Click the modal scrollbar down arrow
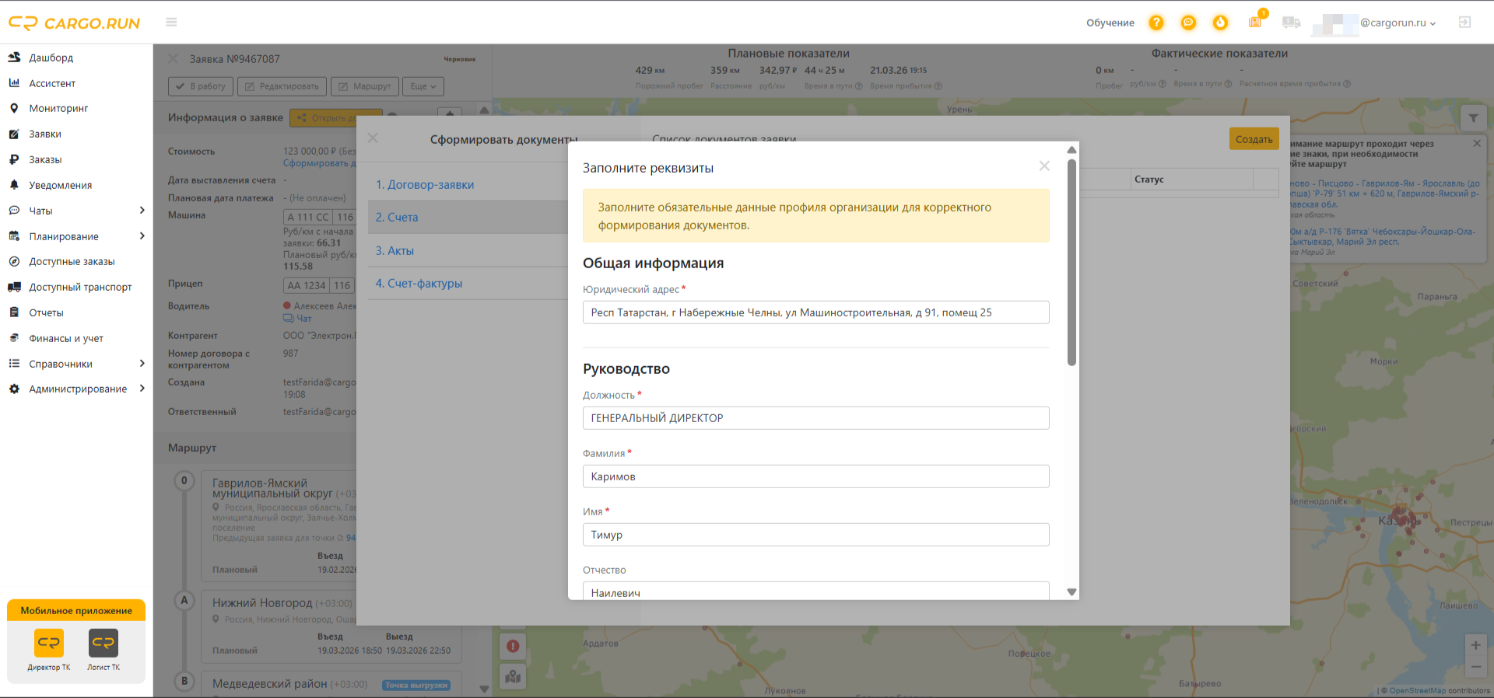This screenshot has width=1494, height=698. click(x=1071, y=592)
